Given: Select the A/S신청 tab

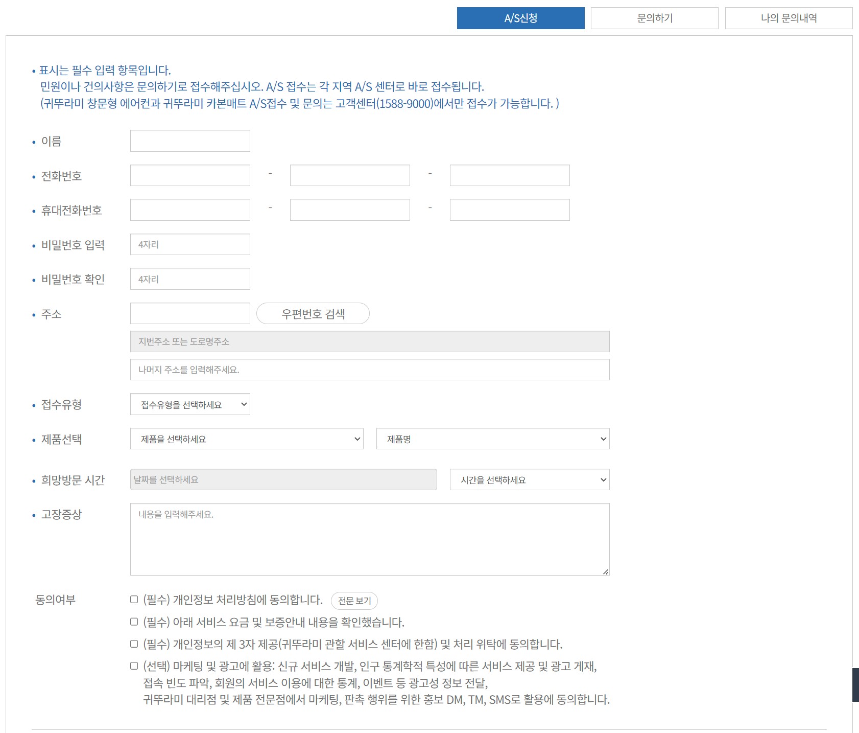Looking at the screenshot, I should click(x=520, y=18).
